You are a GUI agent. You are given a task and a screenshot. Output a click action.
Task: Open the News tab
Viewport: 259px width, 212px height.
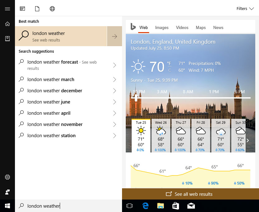218,27
